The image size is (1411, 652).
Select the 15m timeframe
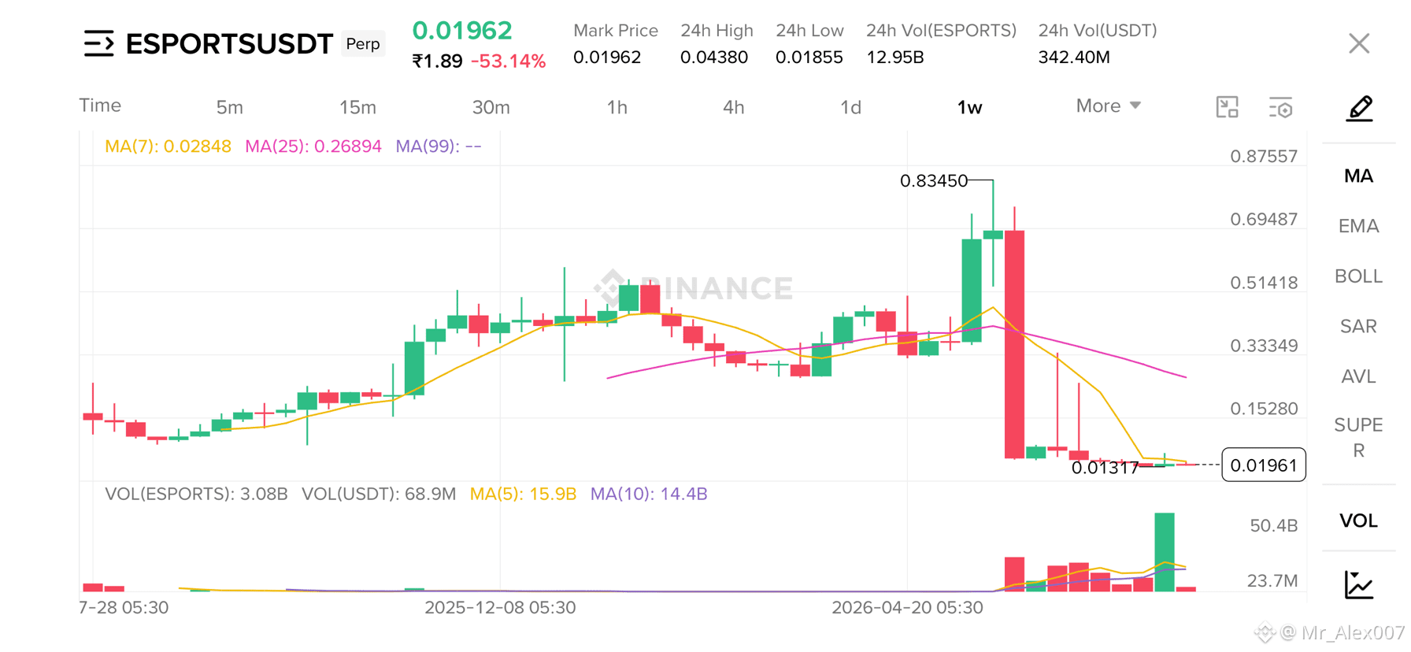pos(357,107)
